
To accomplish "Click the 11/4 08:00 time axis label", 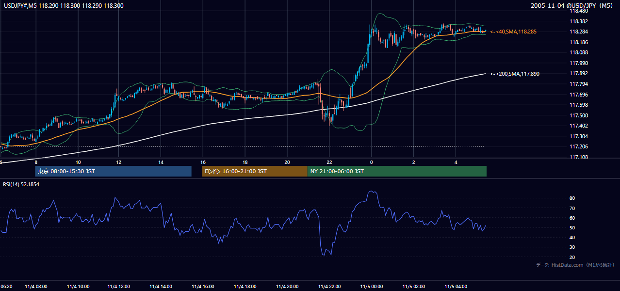I will coord(36,287).
